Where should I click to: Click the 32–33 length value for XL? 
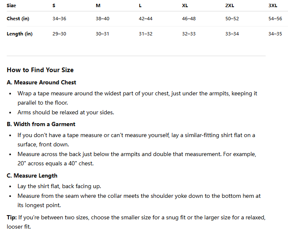tap(189, 34)
